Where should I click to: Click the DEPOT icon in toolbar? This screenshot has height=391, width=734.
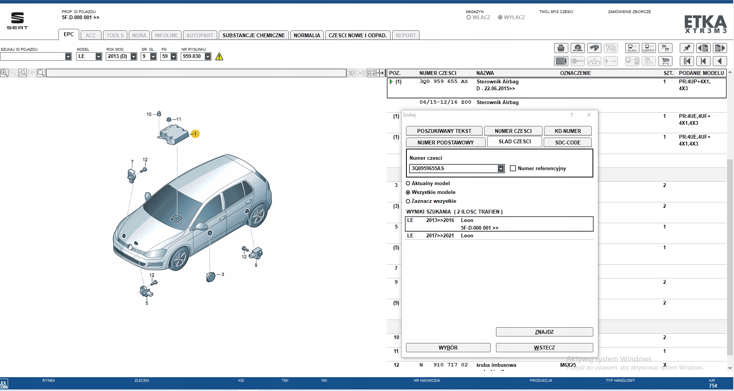(649, 48)
